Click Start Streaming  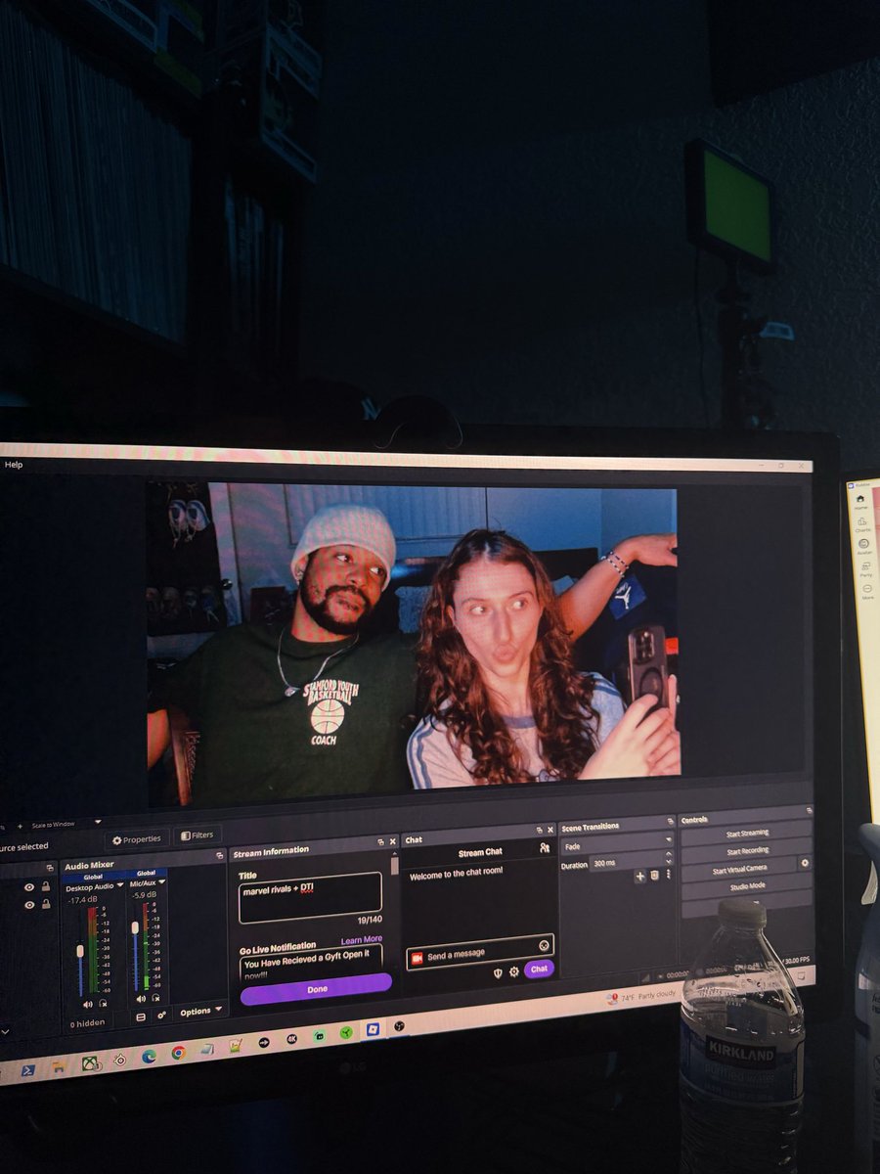click(746, 834)
